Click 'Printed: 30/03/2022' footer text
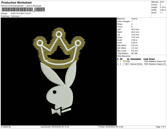The image size is (167, 129). [107, 127]
